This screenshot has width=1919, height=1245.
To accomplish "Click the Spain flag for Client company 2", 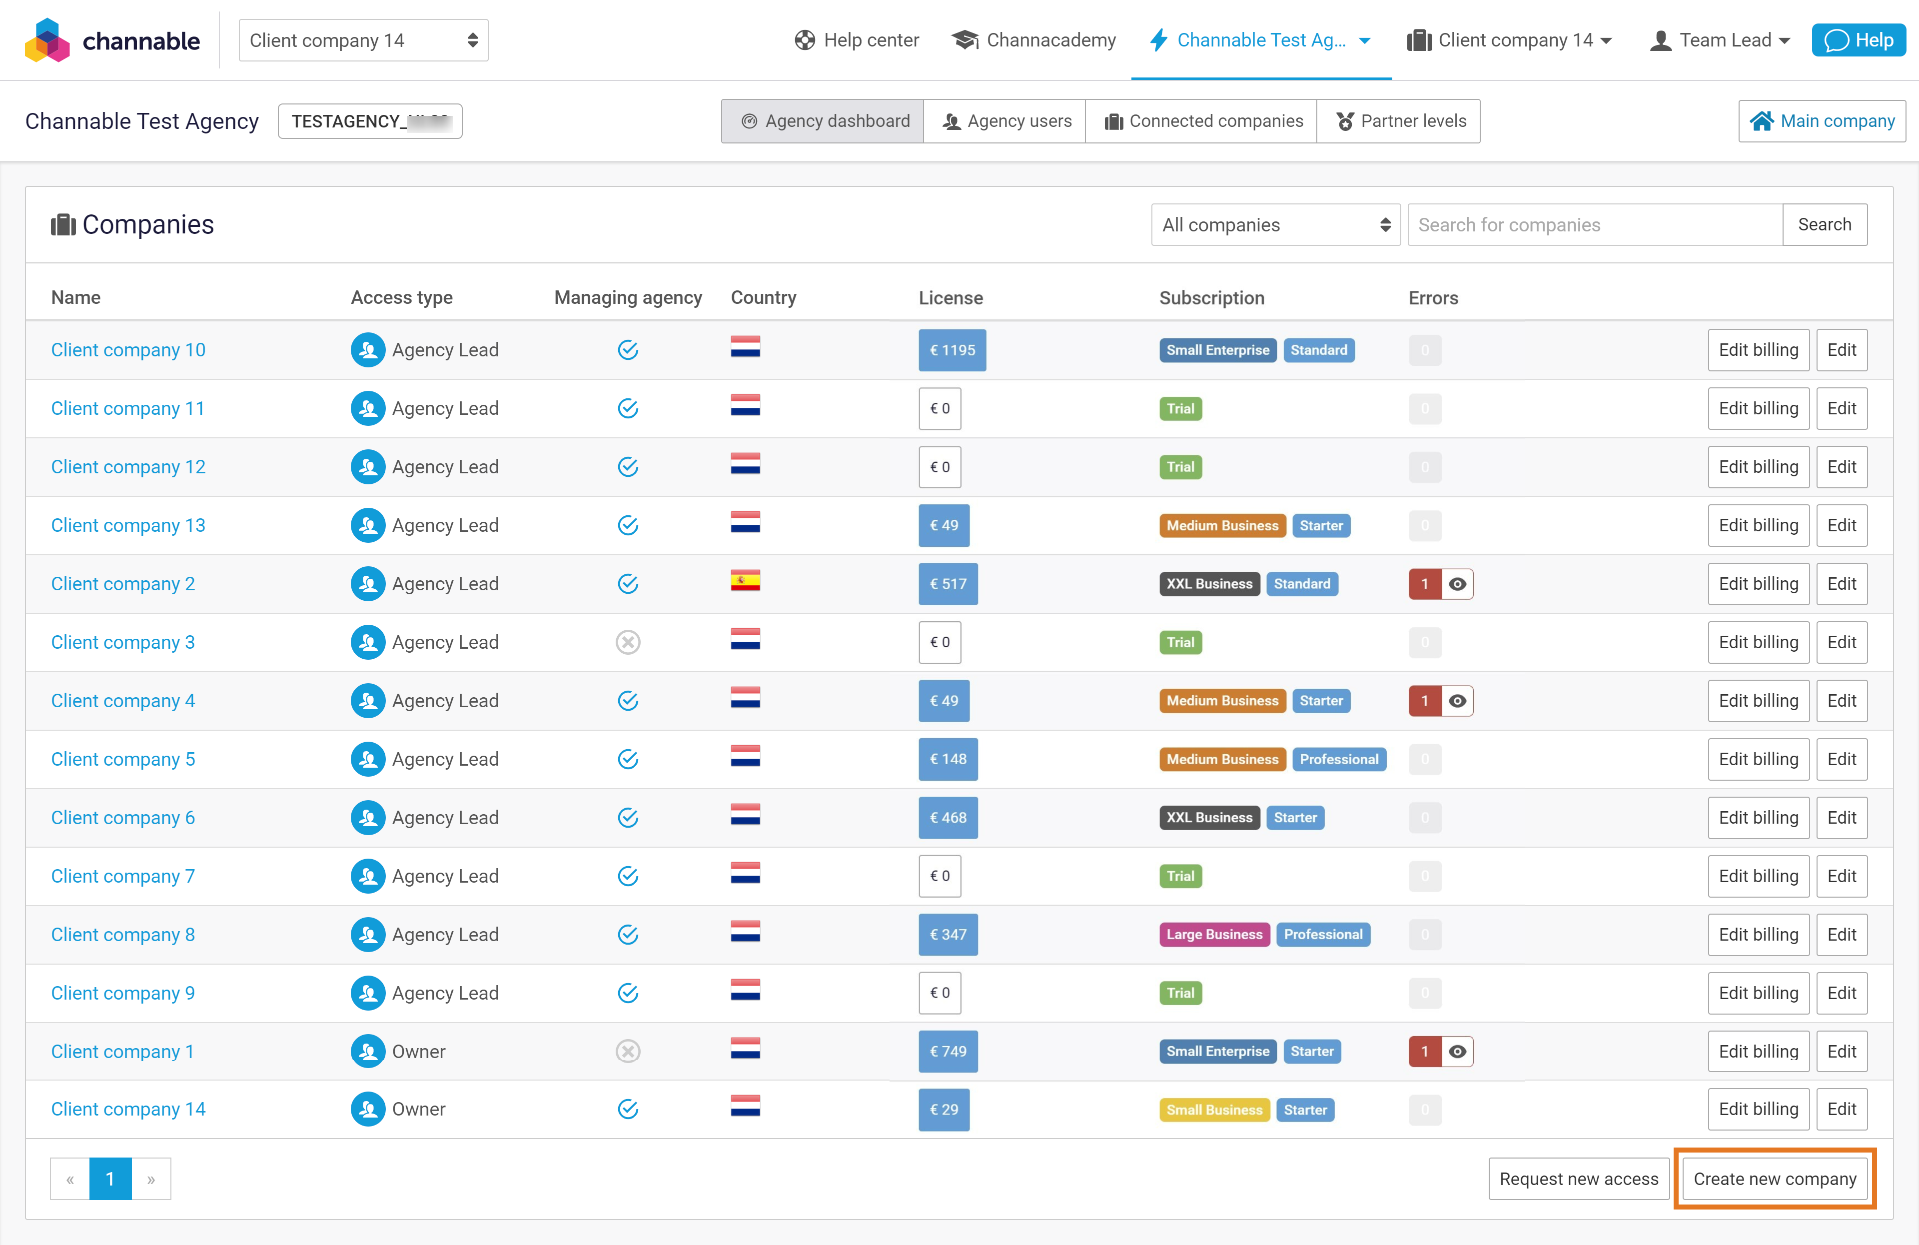I will (x=745, y=581).
